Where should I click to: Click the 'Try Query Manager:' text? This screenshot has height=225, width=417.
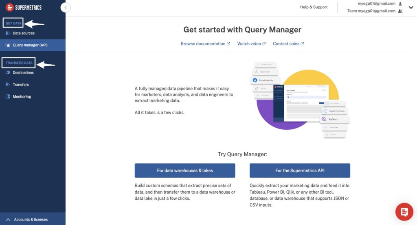(242, 154)
